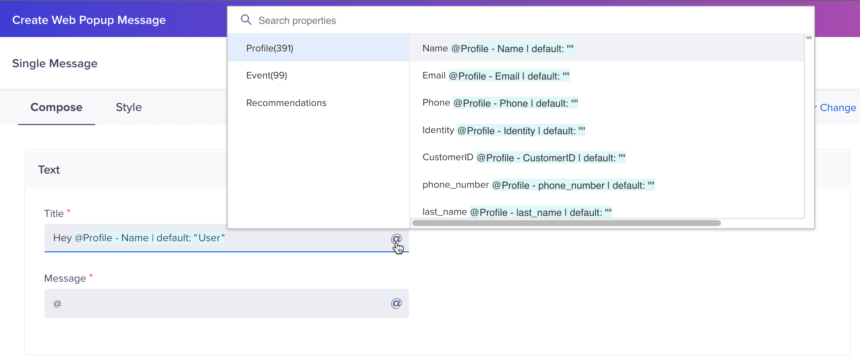Click the Change link
860x358 pixels.
point(838,108)
